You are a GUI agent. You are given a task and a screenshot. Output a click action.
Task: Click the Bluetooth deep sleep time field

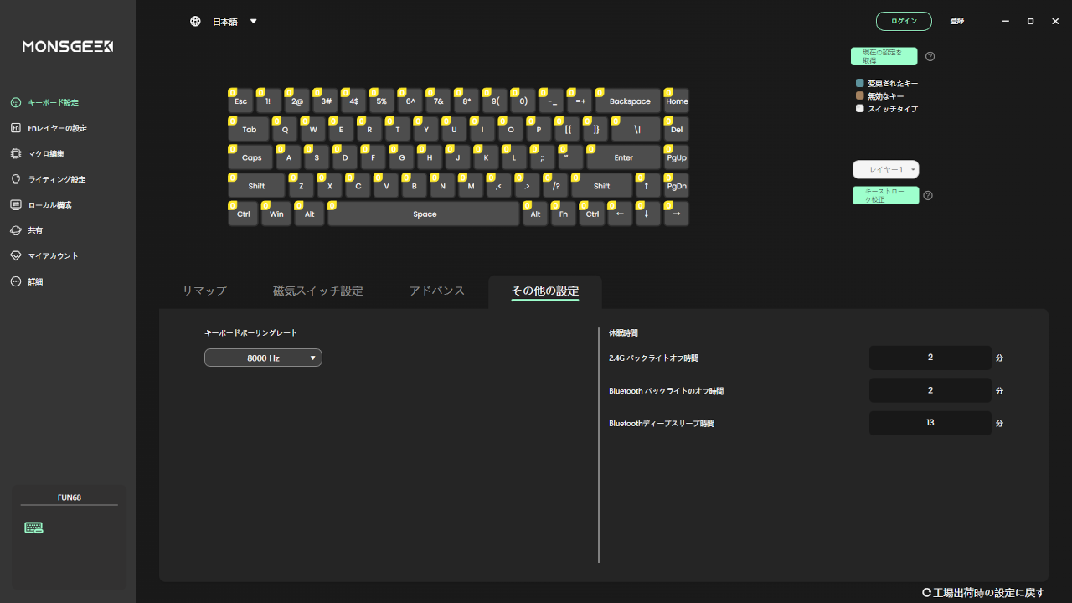tap(930, 424)
